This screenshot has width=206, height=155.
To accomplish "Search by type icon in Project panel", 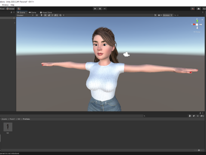I will pyautogui.click(x=190, y=116).
